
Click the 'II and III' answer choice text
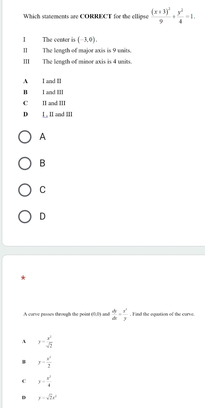point(54,103)
